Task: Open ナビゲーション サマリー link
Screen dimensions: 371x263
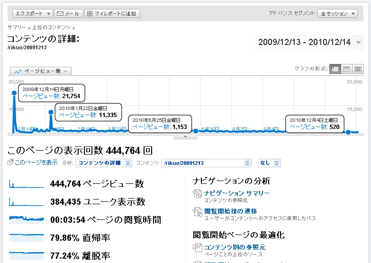Action: pos(237,193)
